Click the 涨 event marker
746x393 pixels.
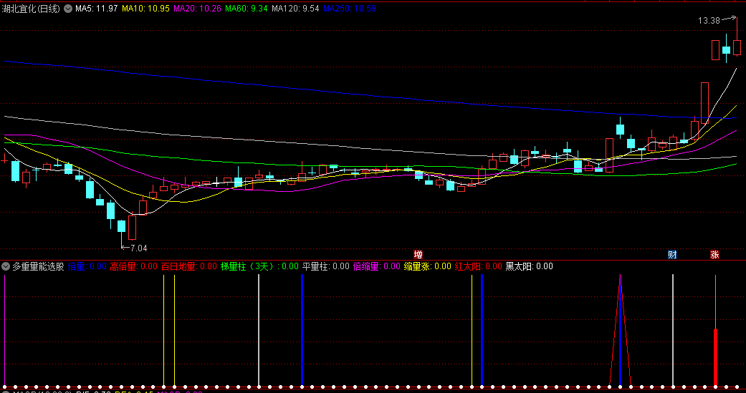click(x=714, y=255)
